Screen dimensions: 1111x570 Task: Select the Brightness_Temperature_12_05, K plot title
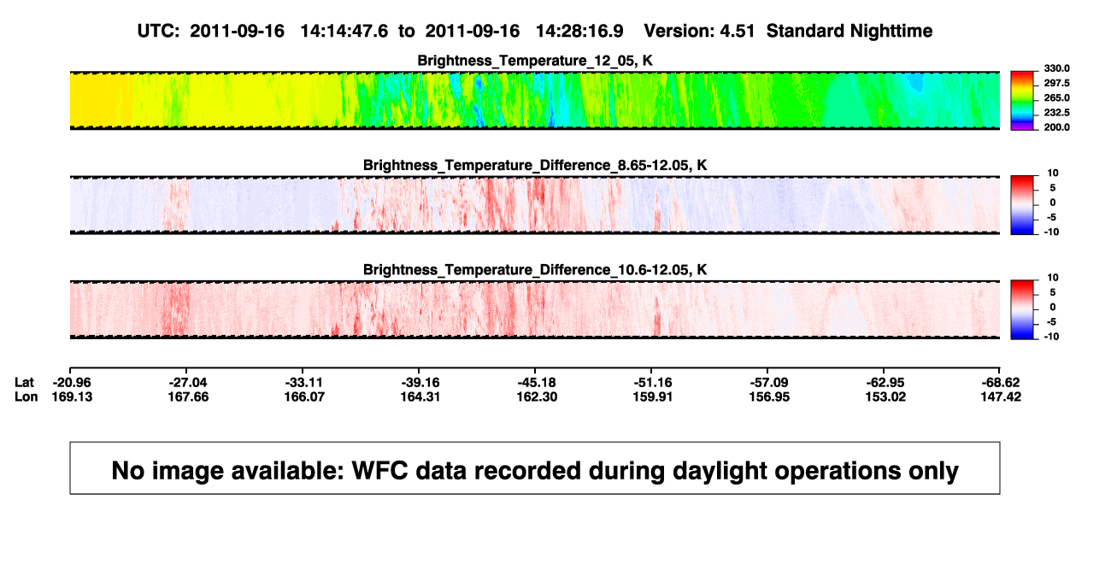coord(534,60)
